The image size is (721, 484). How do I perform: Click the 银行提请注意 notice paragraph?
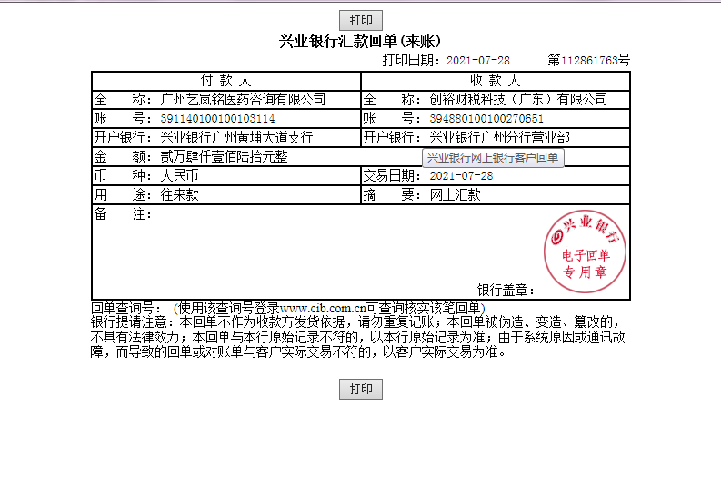coord(357,337)
